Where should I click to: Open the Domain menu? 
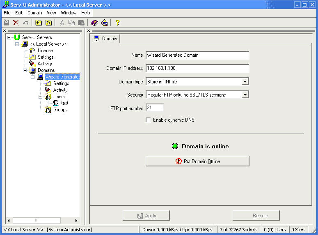35,13
